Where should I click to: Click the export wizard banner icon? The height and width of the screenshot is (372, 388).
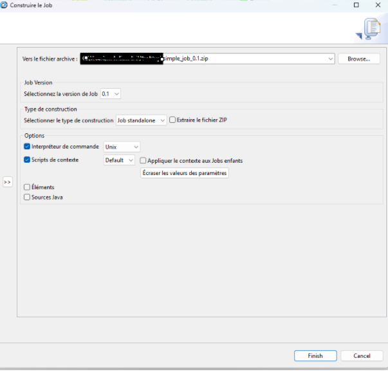point(368,29)
